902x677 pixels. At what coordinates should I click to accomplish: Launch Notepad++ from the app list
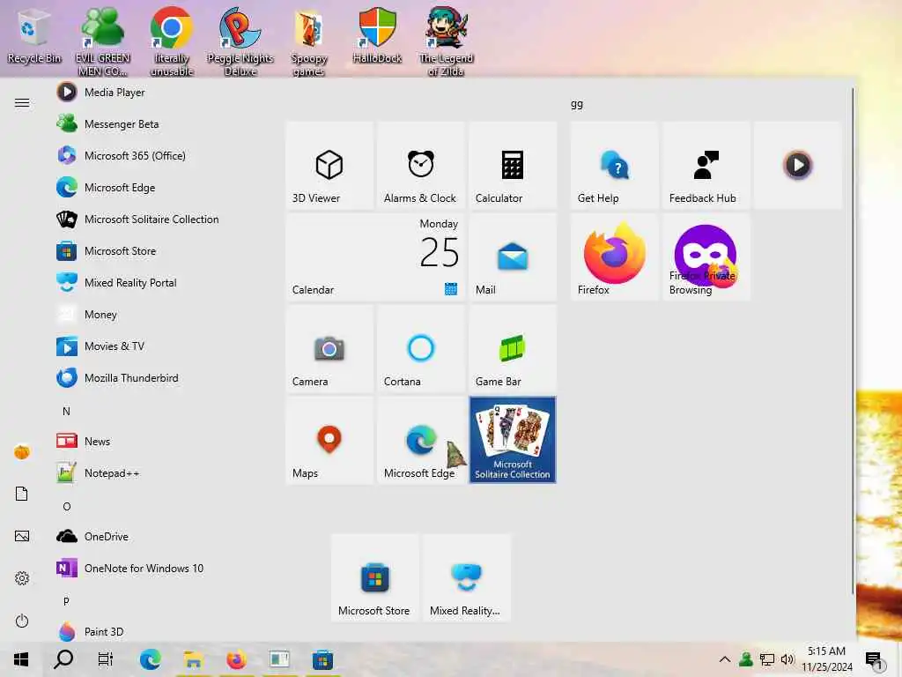click(x=161, y=473)
